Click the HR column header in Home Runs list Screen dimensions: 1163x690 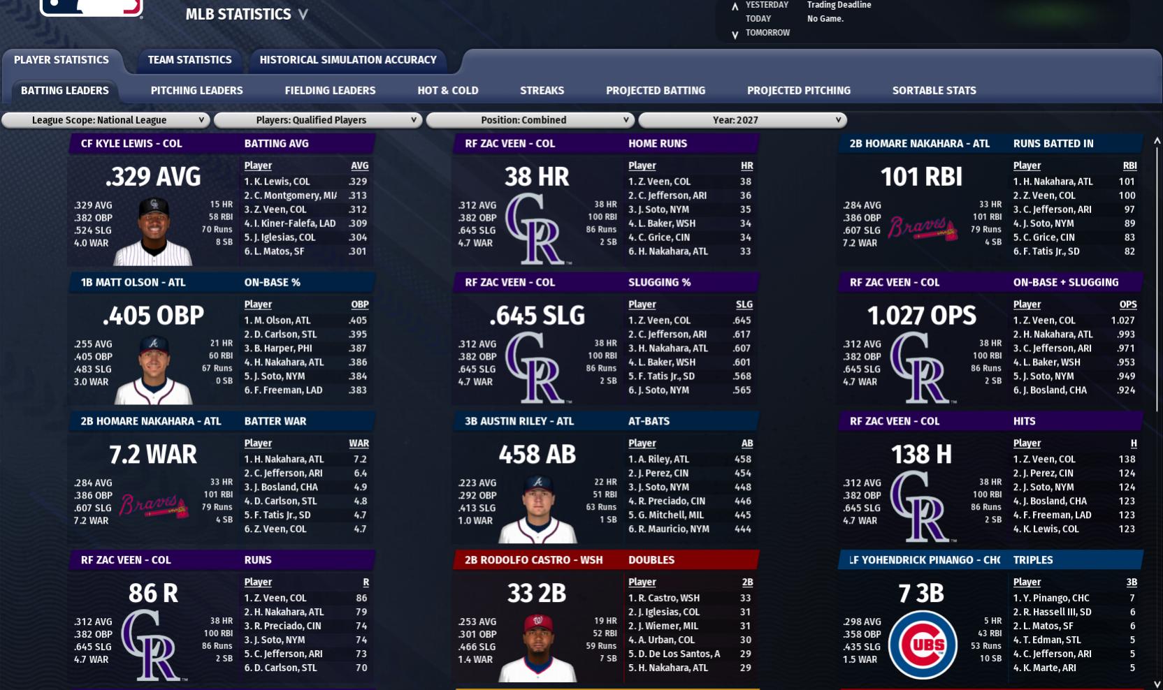(746, 166)
